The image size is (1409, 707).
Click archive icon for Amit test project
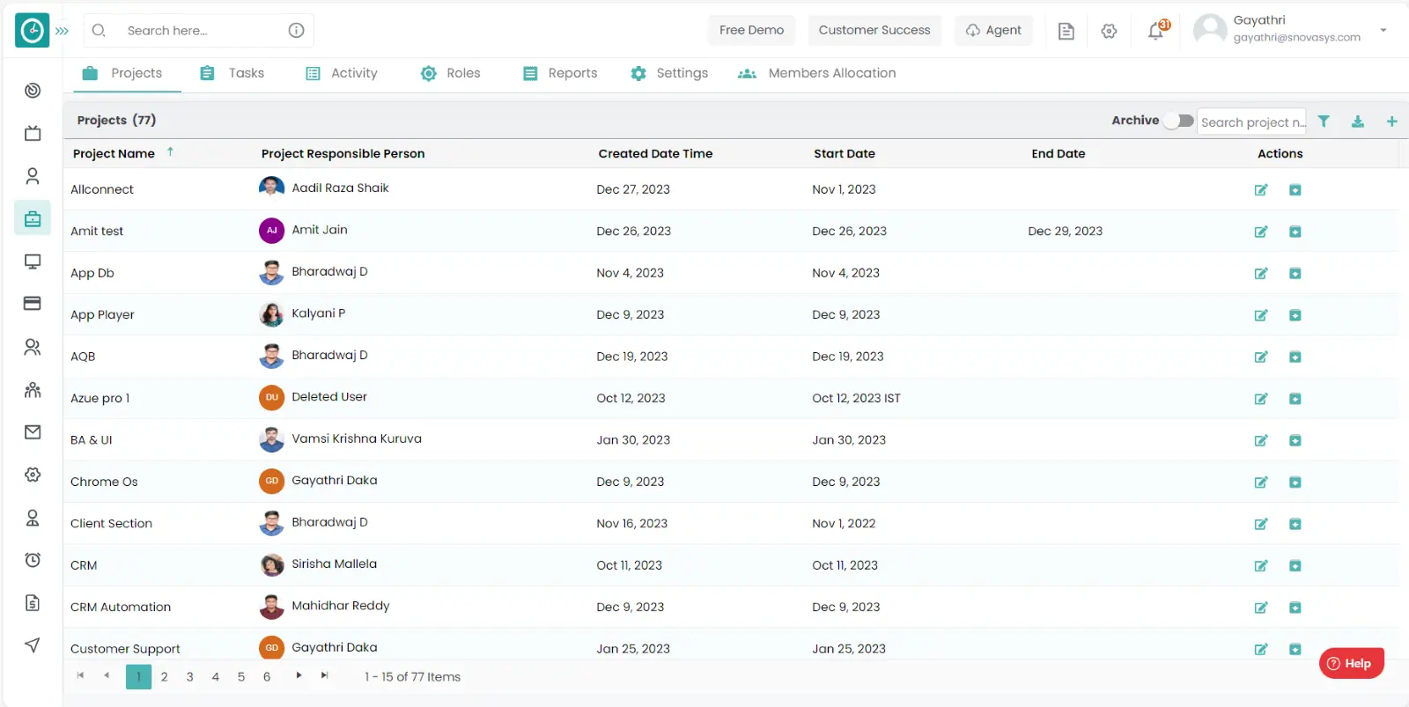pos(1295,232)
